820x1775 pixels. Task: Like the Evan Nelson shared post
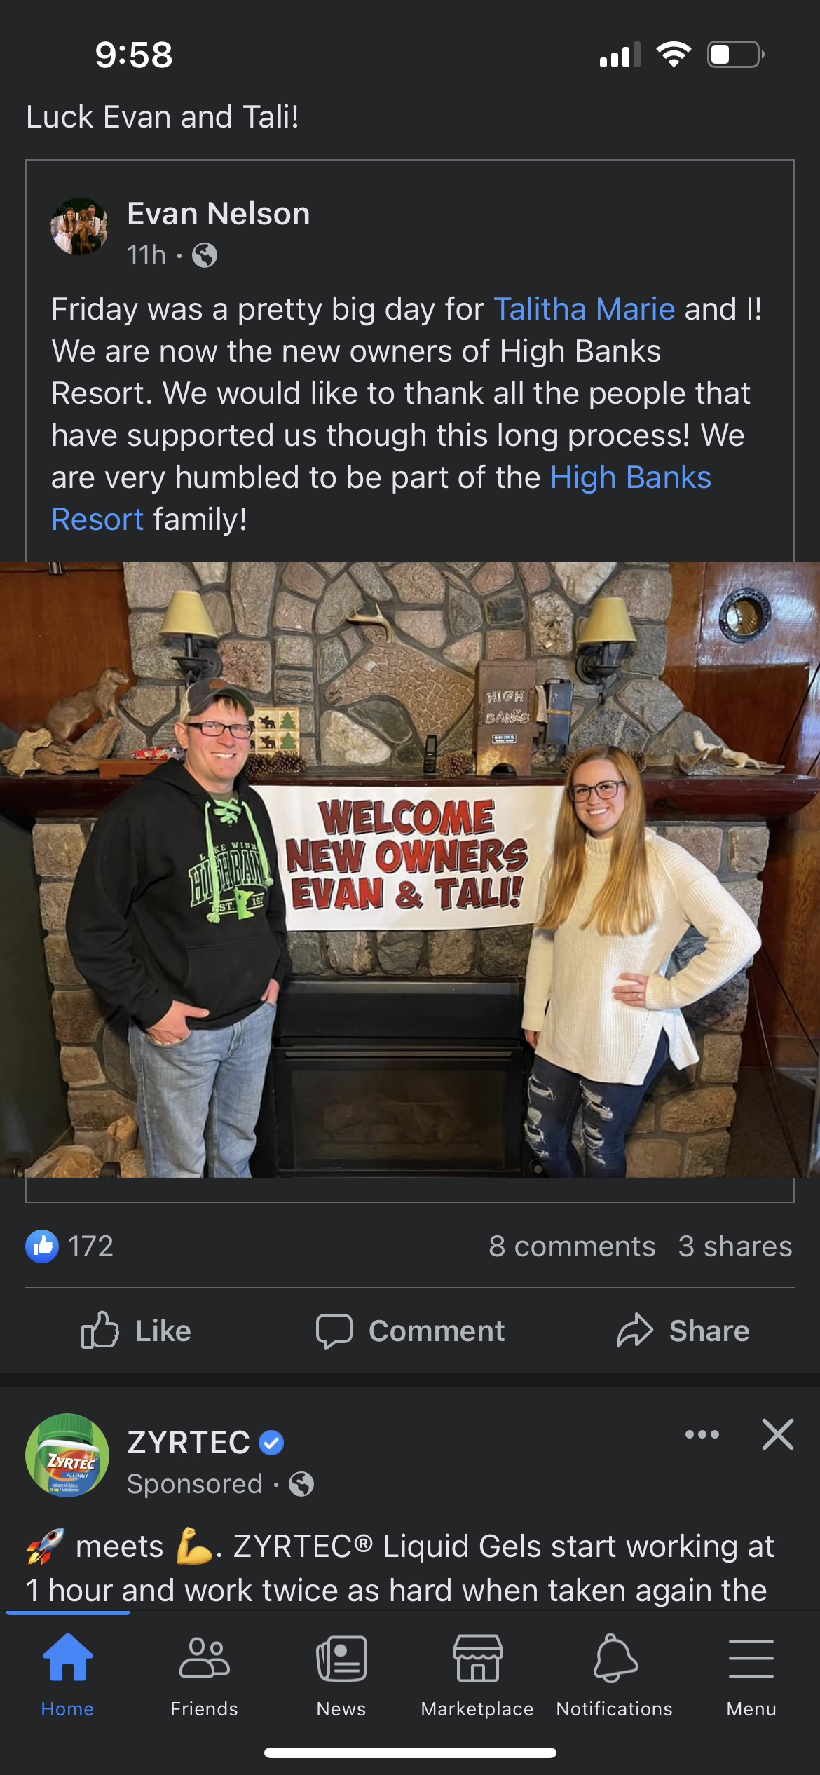(x=136, y=1331)
